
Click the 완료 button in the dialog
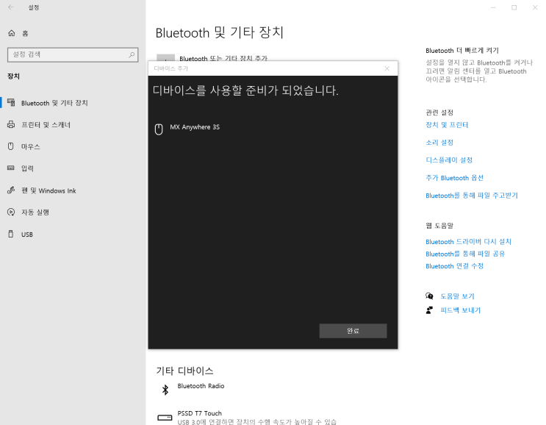353,331
